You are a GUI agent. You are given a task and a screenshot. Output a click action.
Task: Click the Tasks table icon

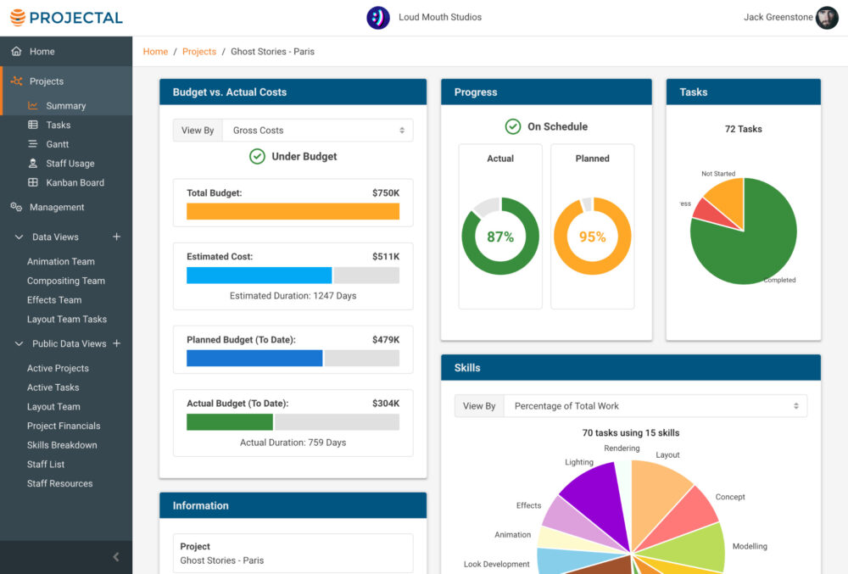(x=33, y=125)
